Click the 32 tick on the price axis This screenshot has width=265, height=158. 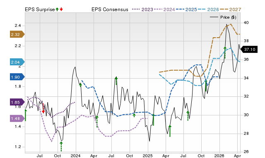[x=246, y=96]
